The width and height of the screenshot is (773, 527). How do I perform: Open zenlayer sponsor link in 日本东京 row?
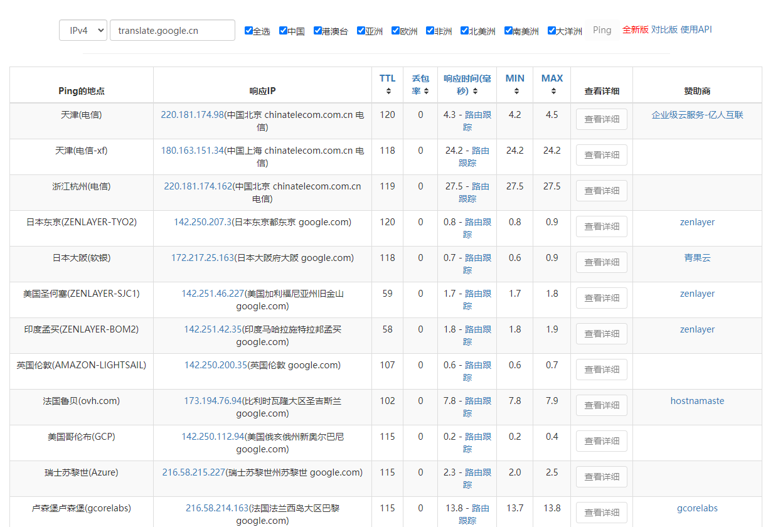[x=697, y=222]
